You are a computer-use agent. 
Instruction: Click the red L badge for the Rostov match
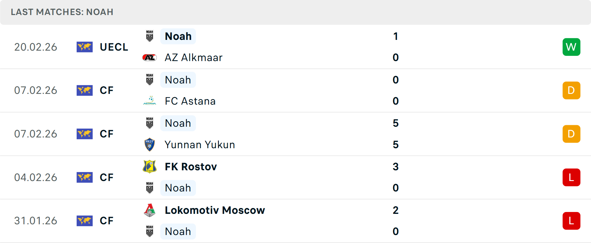tap(571, 177)
